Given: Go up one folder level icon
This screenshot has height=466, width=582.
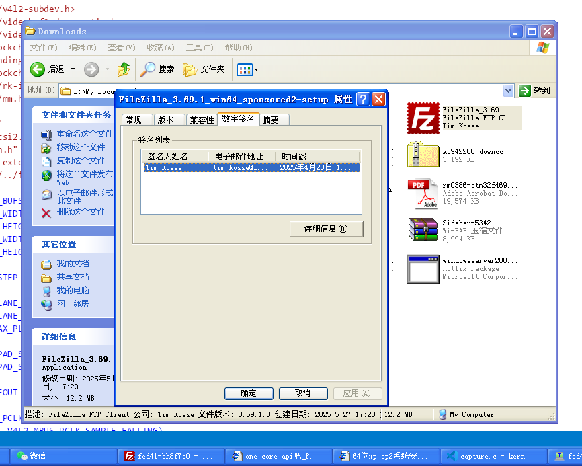Looking at the screenshot, I should click(x=124, y=69).
